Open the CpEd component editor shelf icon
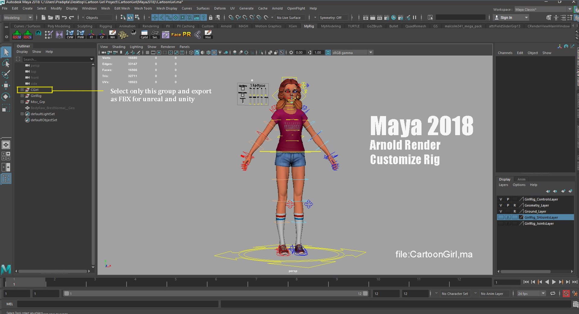The image size is (579, 314). (144, 35)
